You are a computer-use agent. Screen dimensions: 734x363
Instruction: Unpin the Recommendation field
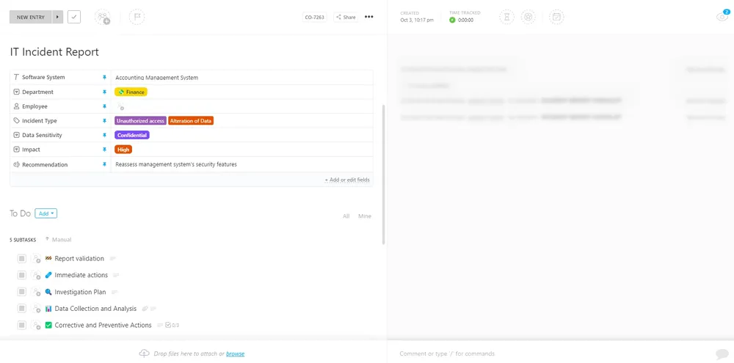click(x=105, y=165)
